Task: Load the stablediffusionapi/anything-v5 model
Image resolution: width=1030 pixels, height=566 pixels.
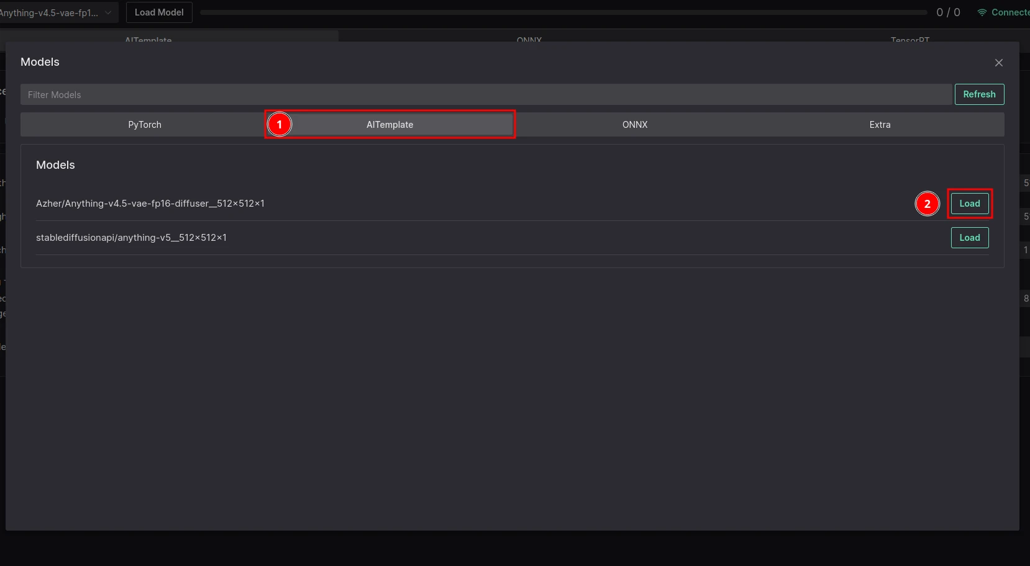Action: [x=969, y=238]
